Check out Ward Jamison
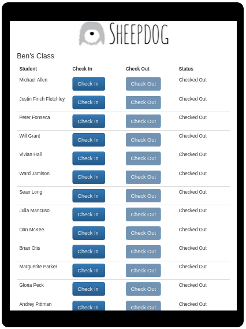This screenshot has height=329, width=246. click(x=143, y=177)
